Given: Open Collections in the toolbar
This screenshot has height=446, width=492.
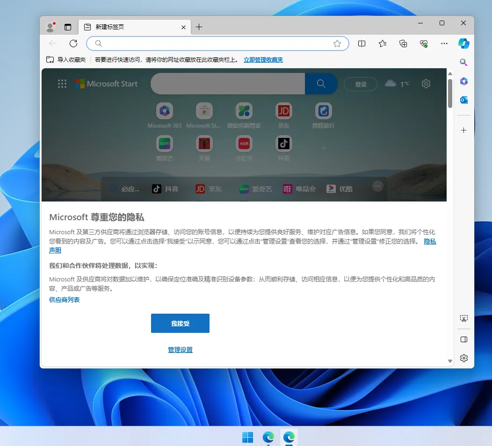Looking at the screenshot, I should [x=403, y=43].
